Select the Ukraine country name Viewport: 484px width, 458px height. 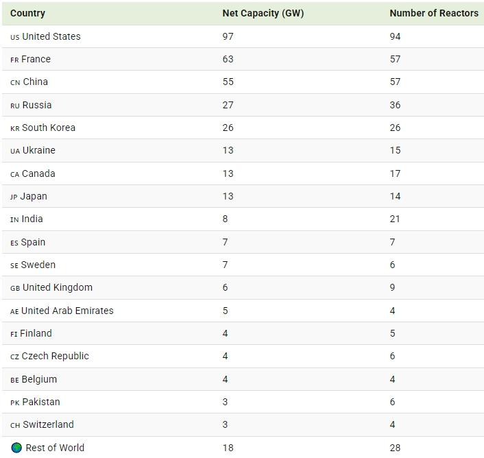[38, 150]
